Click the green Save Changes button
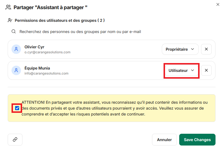This screenshot has height=152, width=222. [x=197, y=140]
